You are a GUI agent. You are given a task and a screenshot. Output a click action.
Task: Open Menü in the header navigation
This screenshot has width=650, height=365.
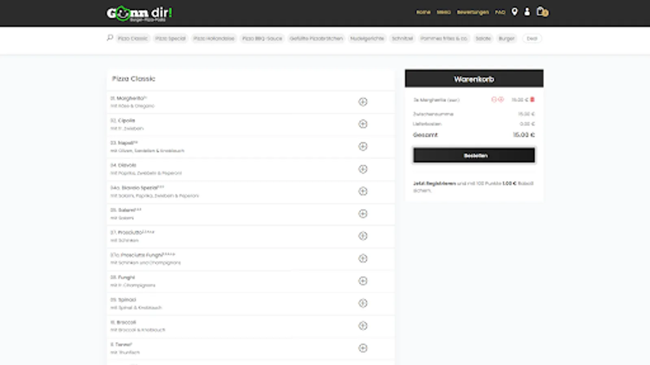[x=444, y=12]
